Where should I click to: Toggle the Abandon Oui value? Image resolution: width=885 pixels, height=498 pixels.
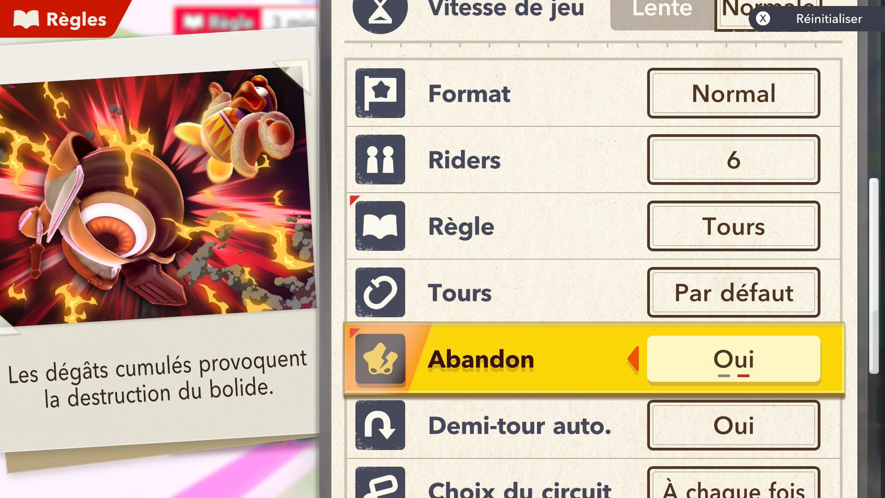pos(733,359)
